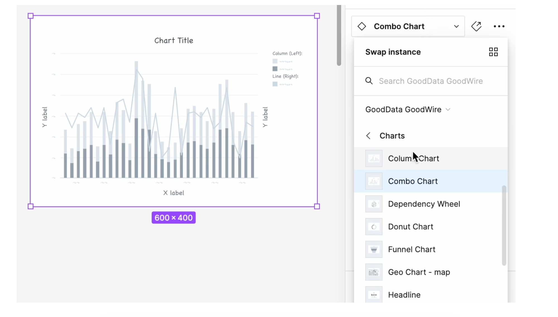The width and height of the screenshot is (558, 317).
Task: Select Combo Chart from the list
Action: [x=431, y=181]
